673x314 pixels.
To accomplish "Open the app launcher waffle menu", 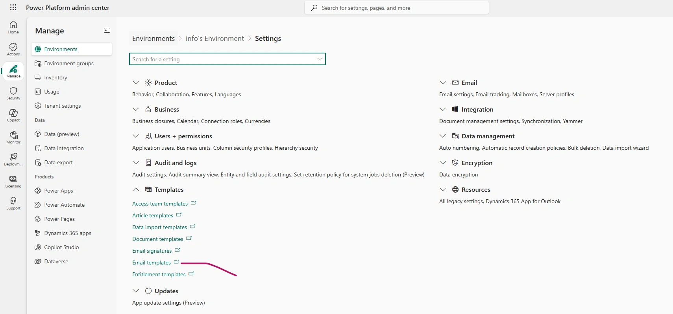I will click(13, 7).
